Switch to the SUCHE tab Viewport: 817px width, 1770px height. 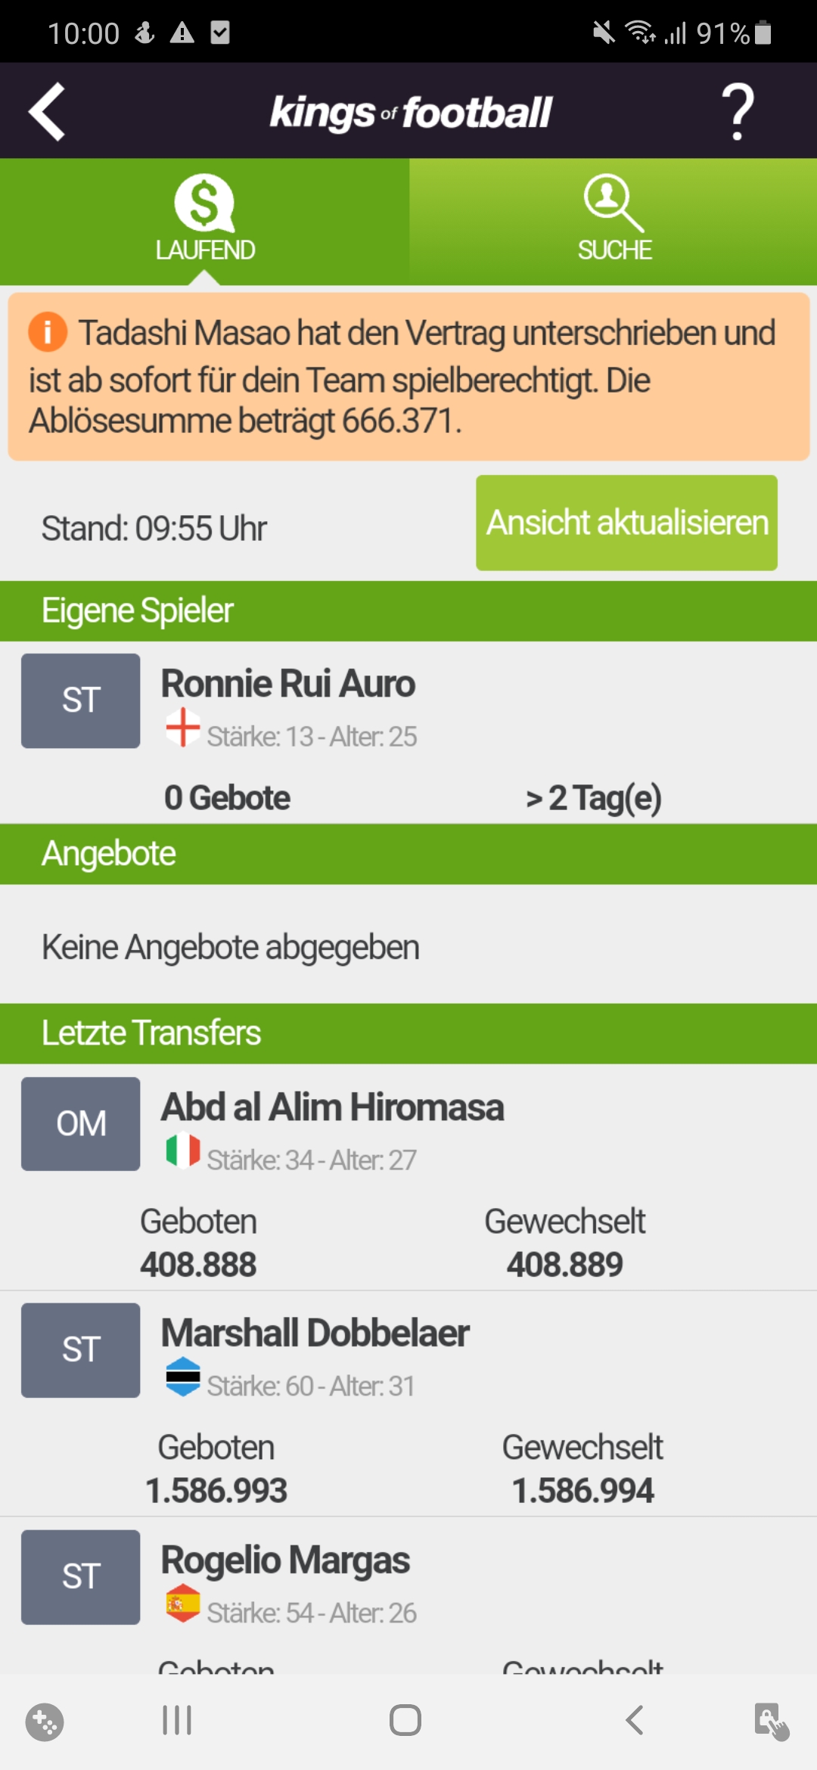[x=614, y=221]
